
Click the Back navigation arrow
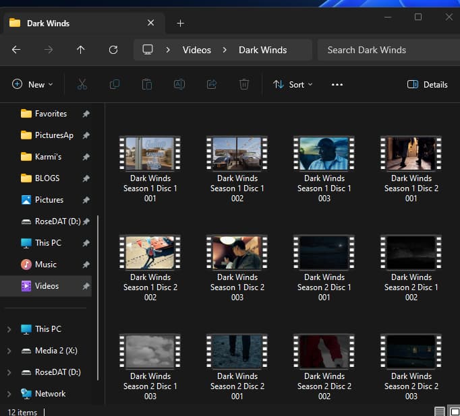pos(16,50)
